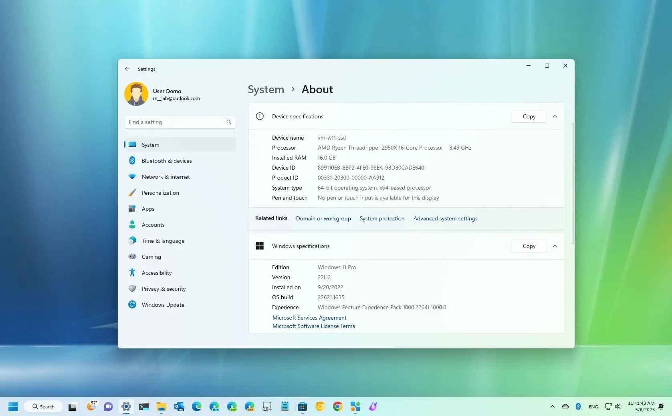
Task: Collapse the Windows specifications section
Action: [x=555, y=246]
